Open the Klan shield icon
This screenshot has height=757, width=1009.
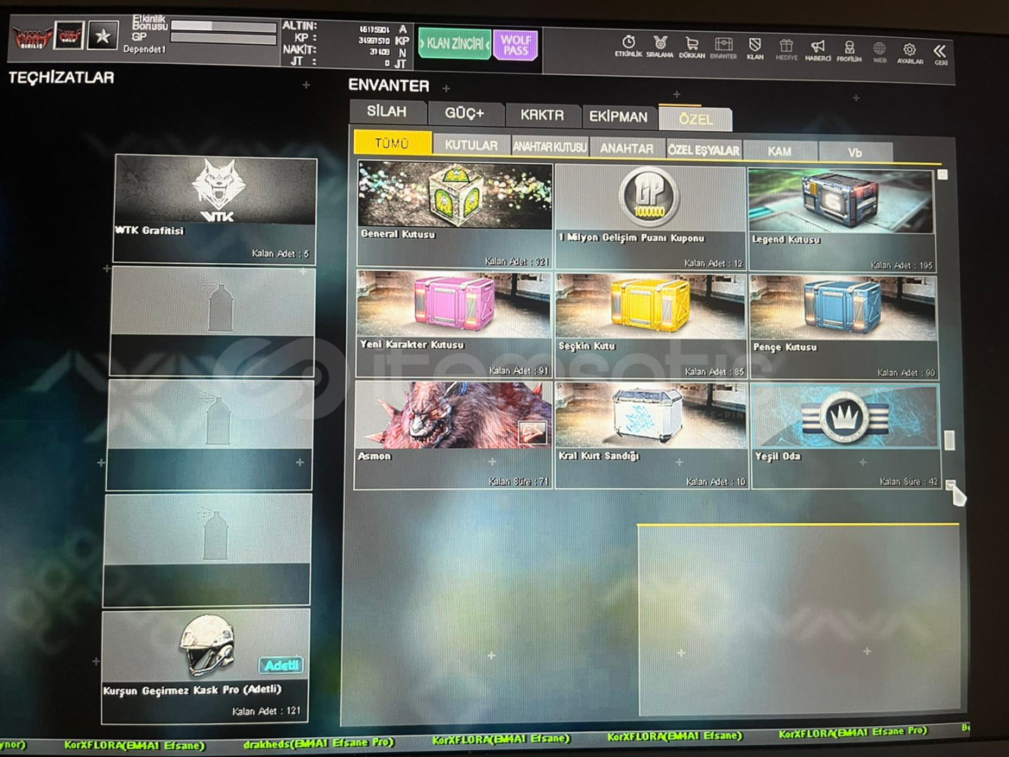(755, 49)
